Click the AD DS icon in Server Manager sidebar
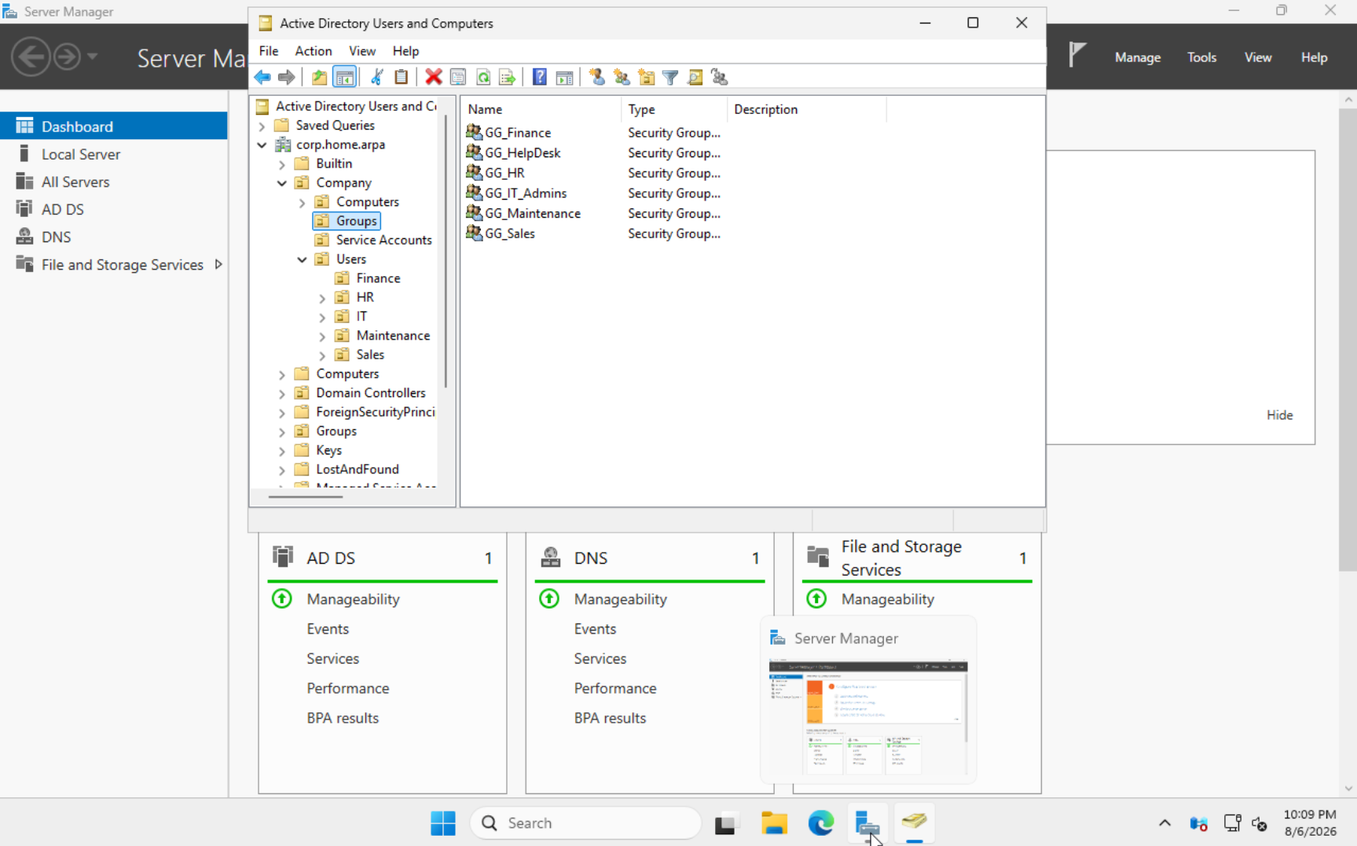This screenshot has width=1357, height=846. [x=24, y=209]
